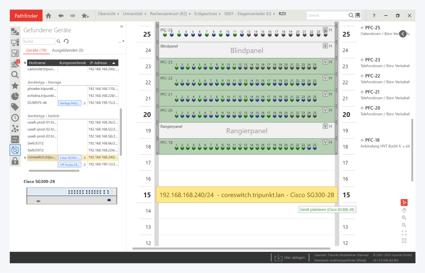Open the IP address tool (192.0.0.1)
This screenshot has height=273, width=425.
[x=15, y=139]
